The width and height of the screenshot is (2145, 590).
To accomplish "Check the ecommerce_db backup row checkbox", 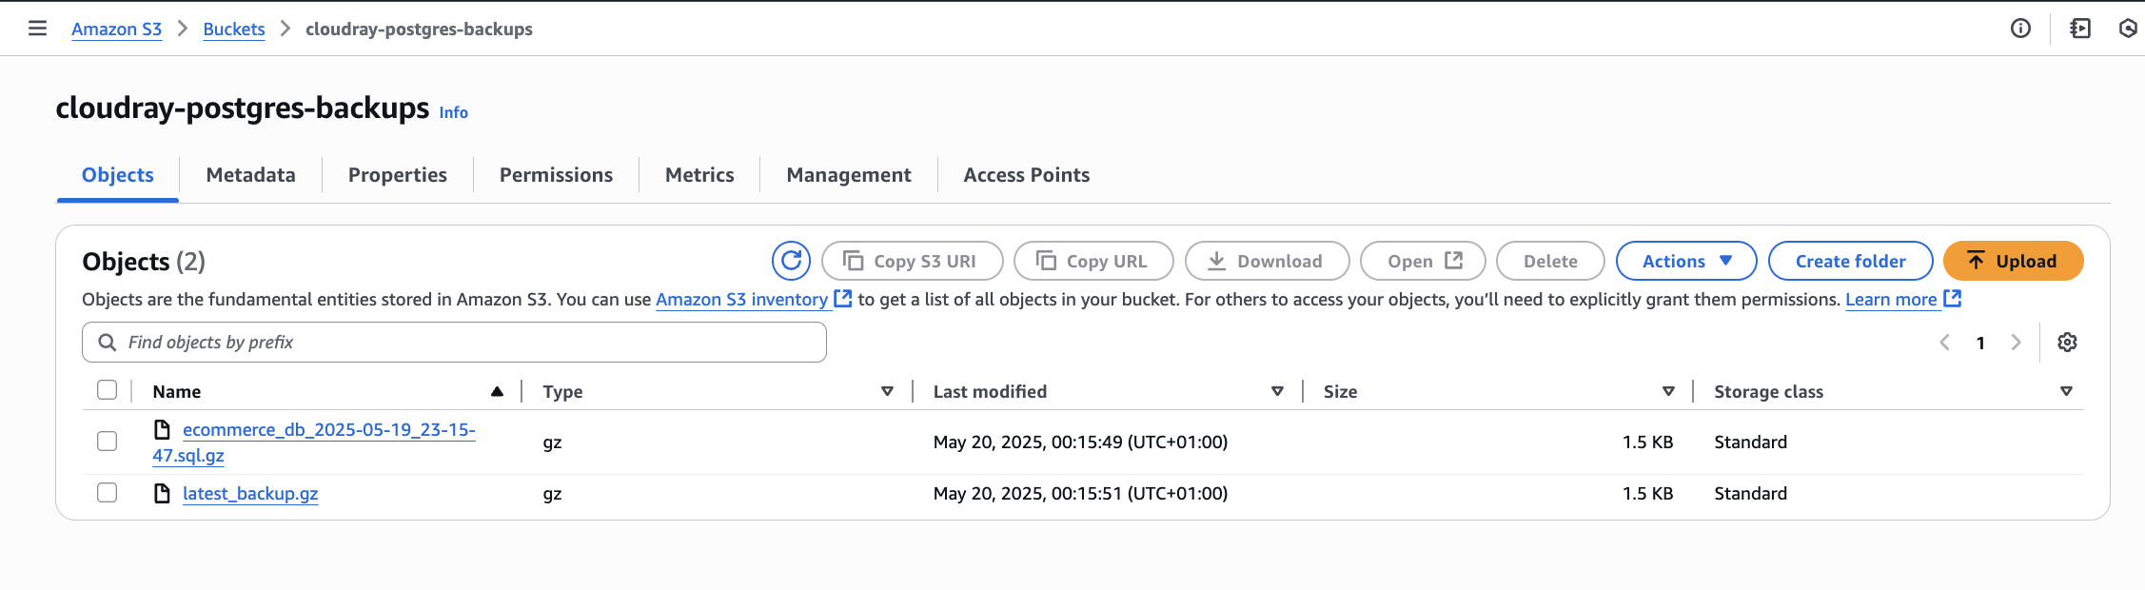I will [x=107, y=441].
